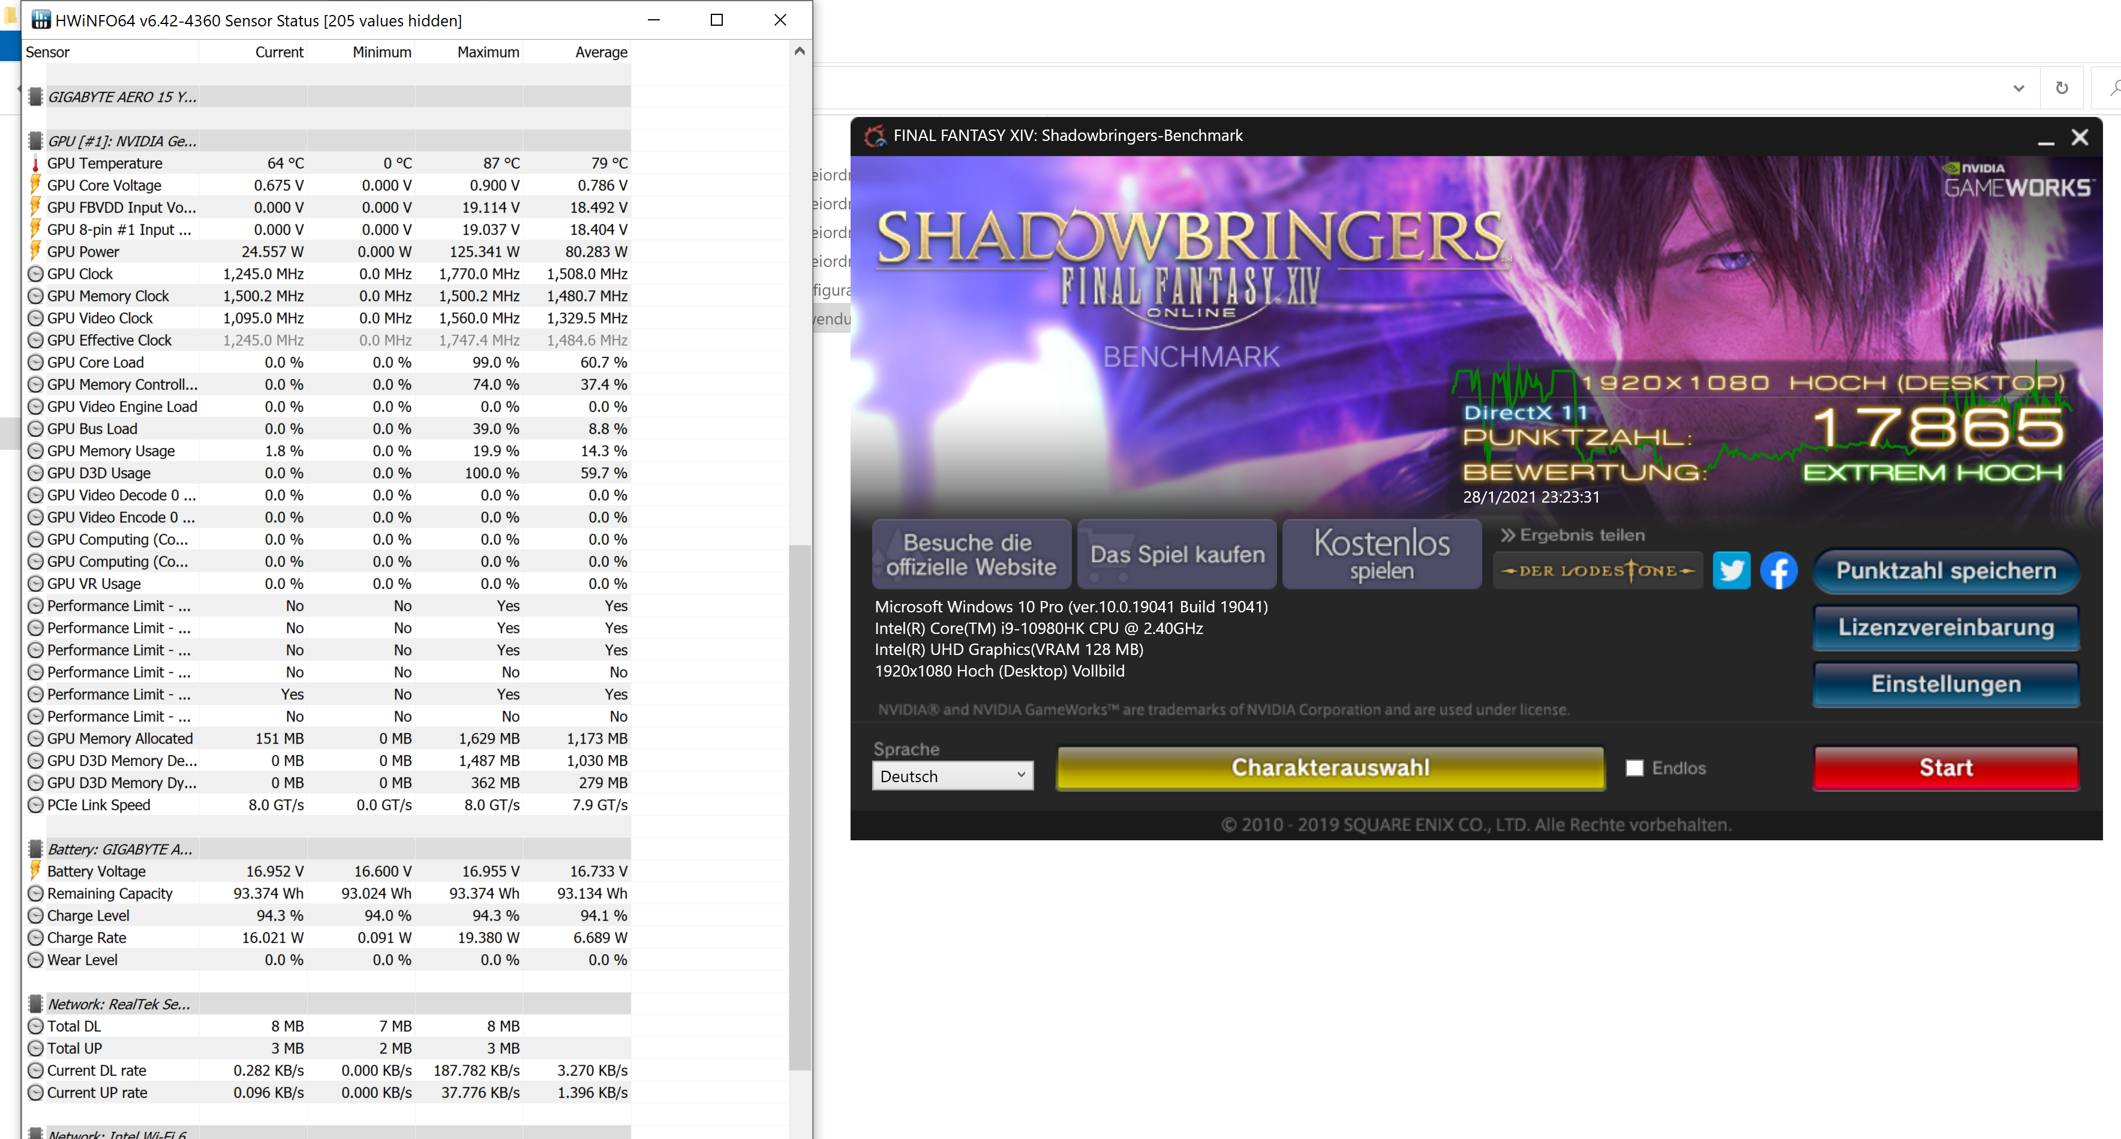Click the red Start benchmark button
This screenshot has height=1139, width=2121.
tap(1946, 768)
